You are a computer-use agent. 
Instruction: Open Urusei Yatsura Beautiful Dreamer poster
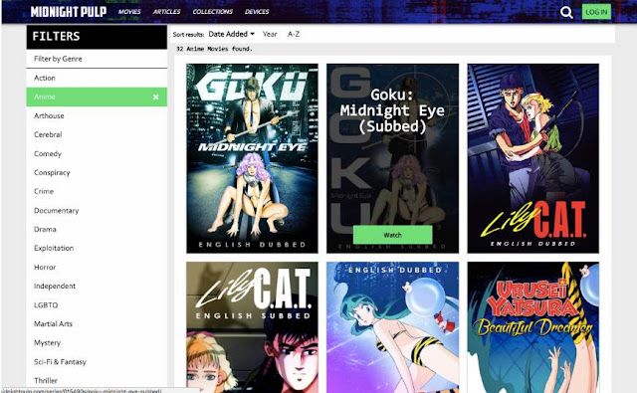tap(533, 327)
